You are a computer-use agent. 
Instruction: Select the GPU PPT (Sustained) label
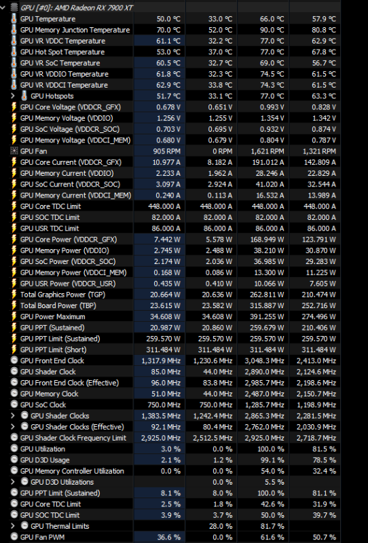52,328
